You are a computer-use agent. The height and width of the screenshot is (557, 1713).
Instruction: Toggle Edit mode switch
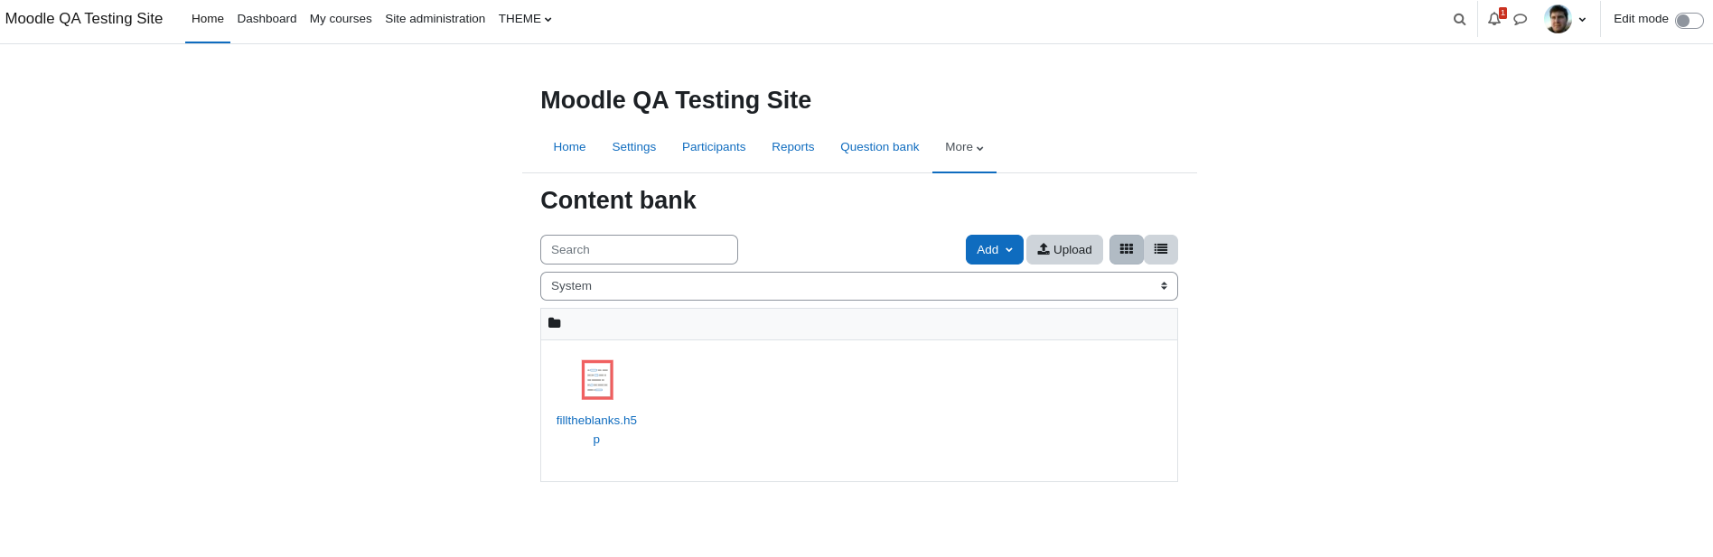pyautogui.click(x=1689, y=20)
